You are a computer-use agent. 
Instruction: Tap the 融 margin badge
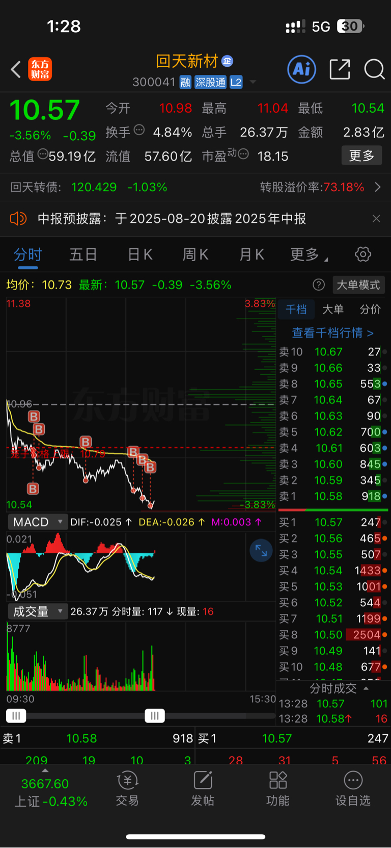tap(185, 82)
